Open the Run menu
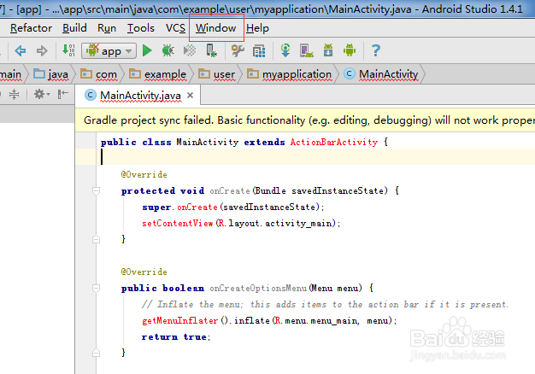This screenshot has width=535, height=374. pyautogui.click(x=107, y=28)
